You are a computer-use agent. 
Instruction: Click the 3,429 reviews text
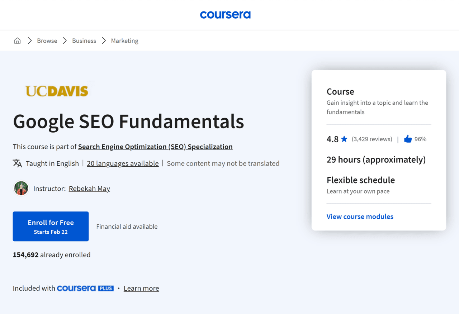(372, 139)
